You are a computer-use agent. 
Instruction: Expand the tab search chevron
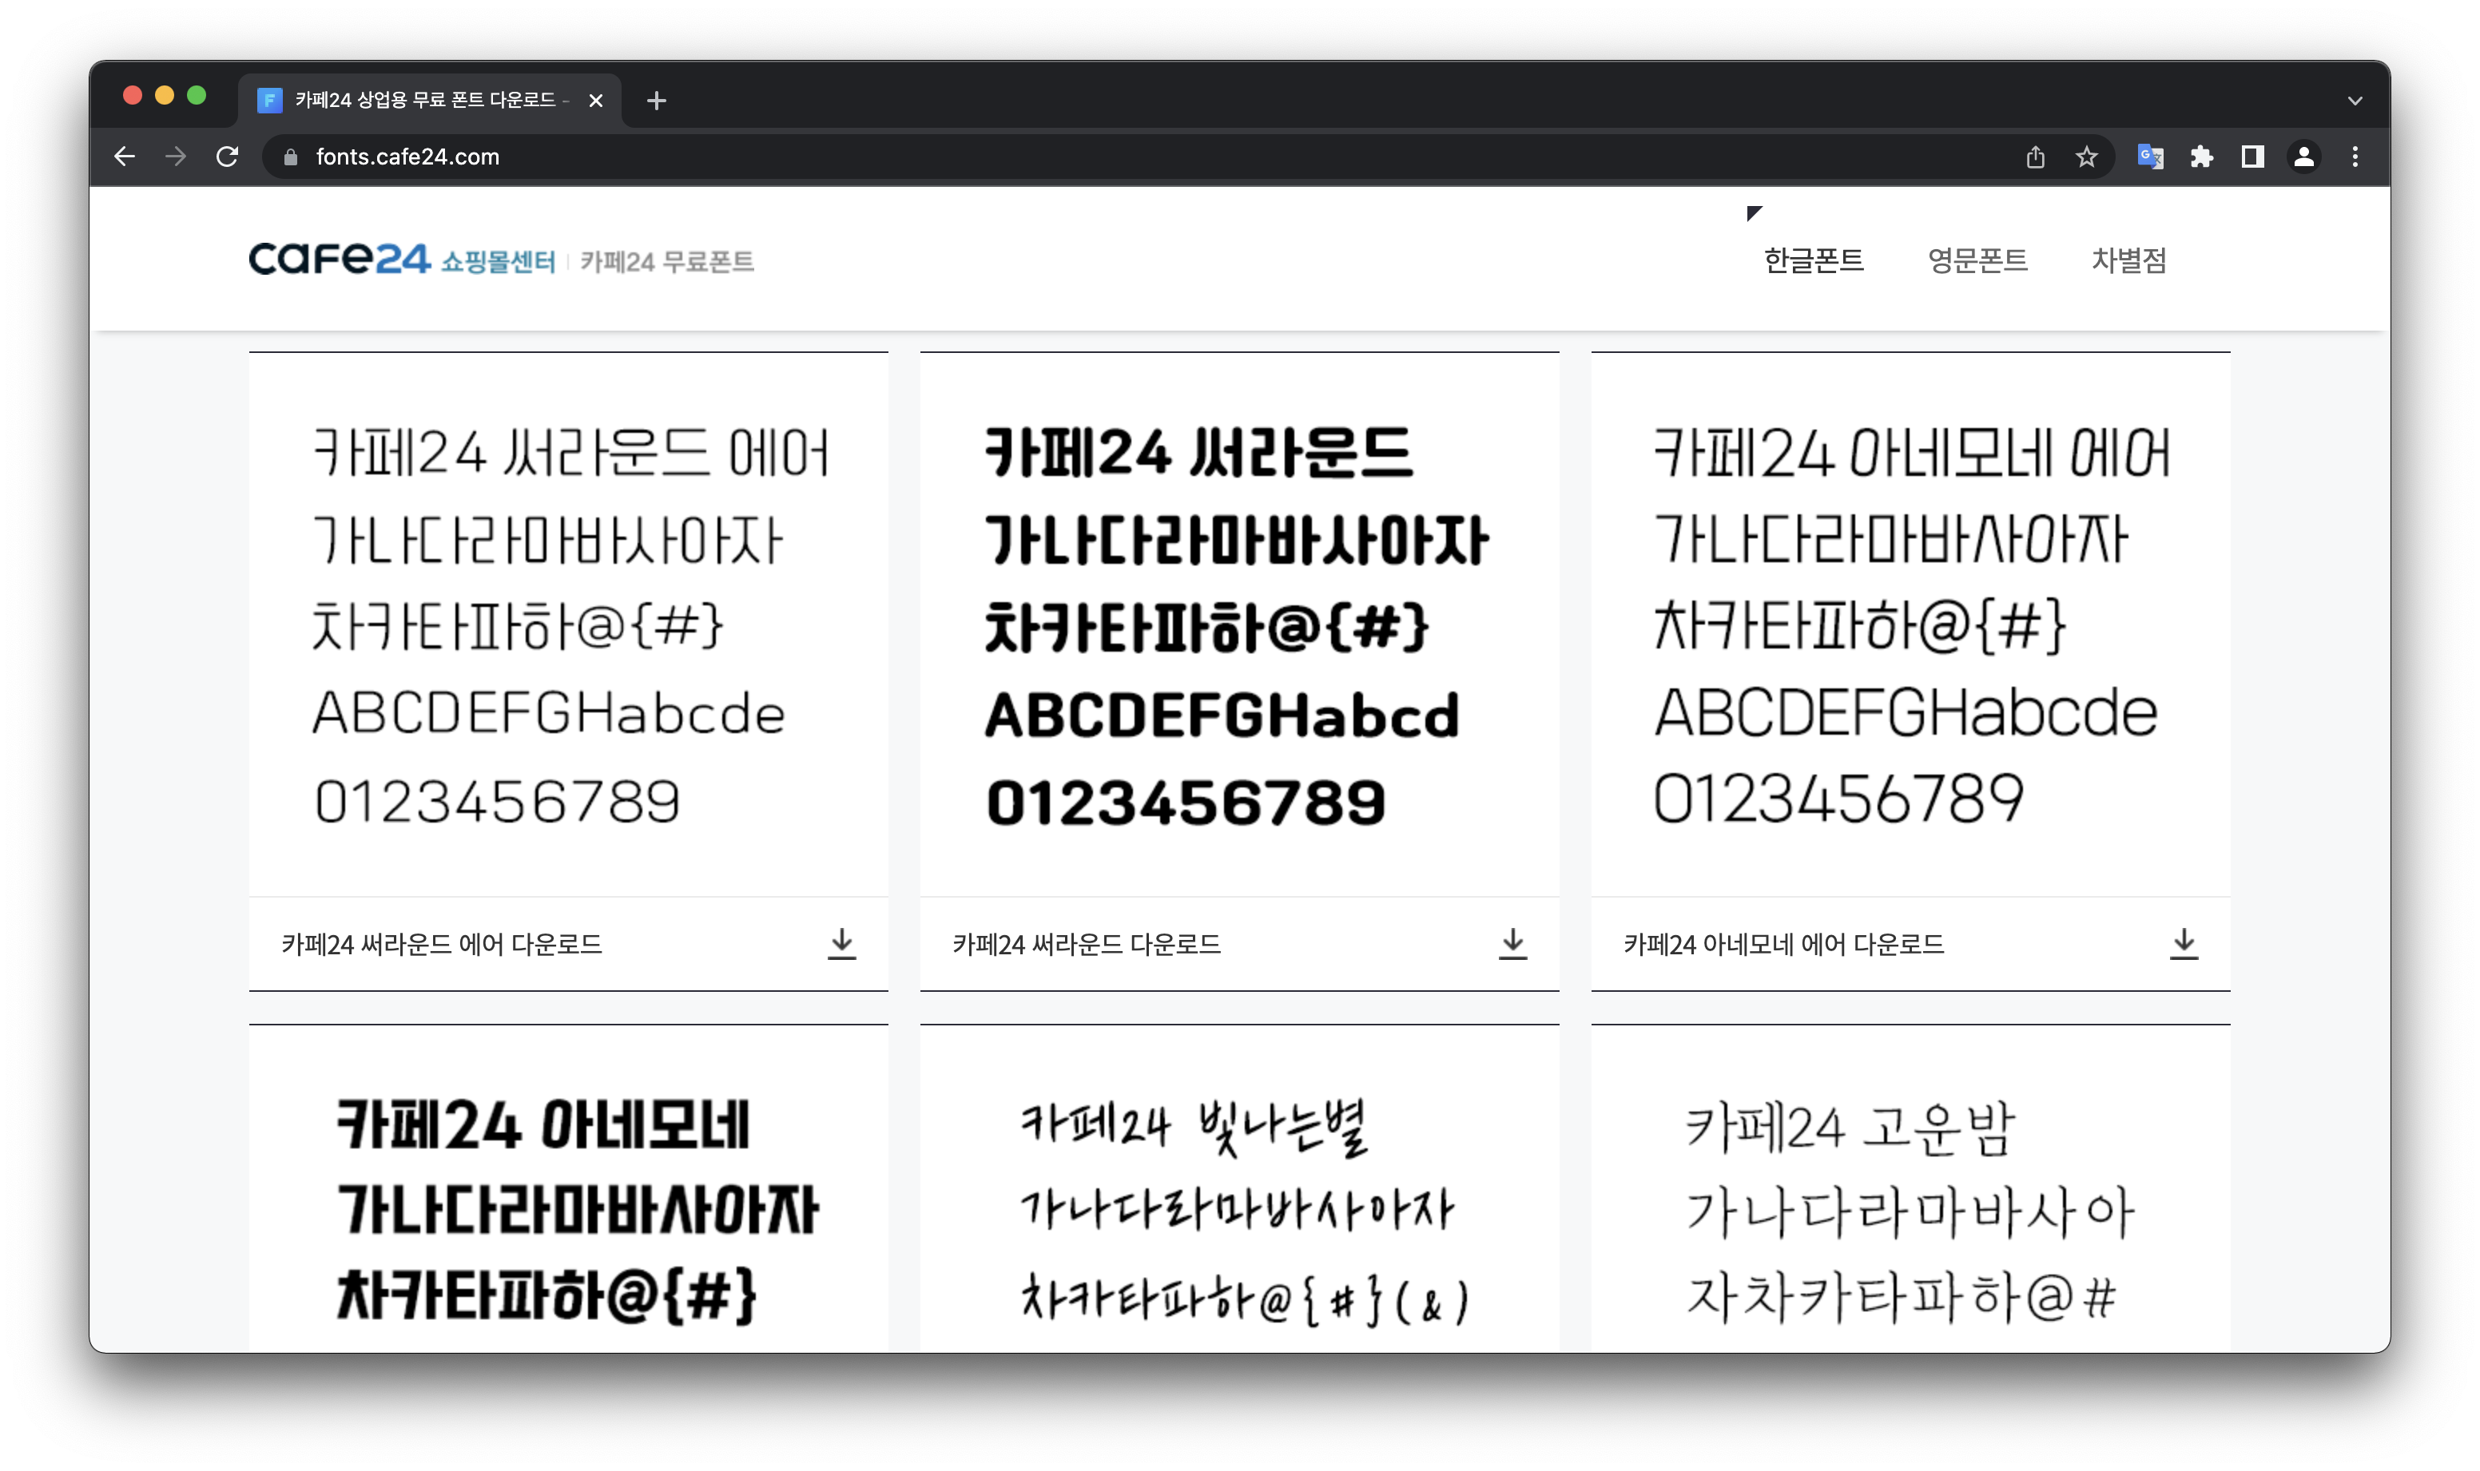pyautogui.click(x=2355, y=100)
